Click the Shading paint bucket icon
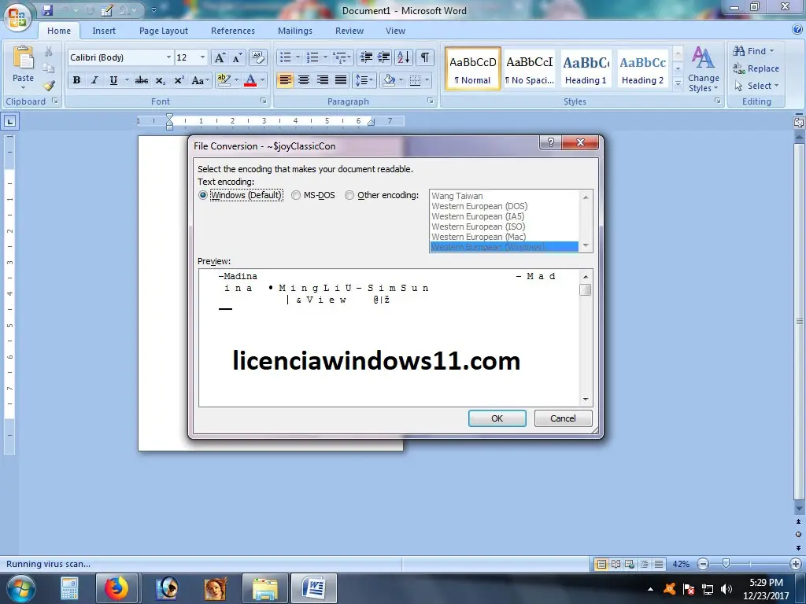Viewport: 806px width, 604px height. click(389, 80)
